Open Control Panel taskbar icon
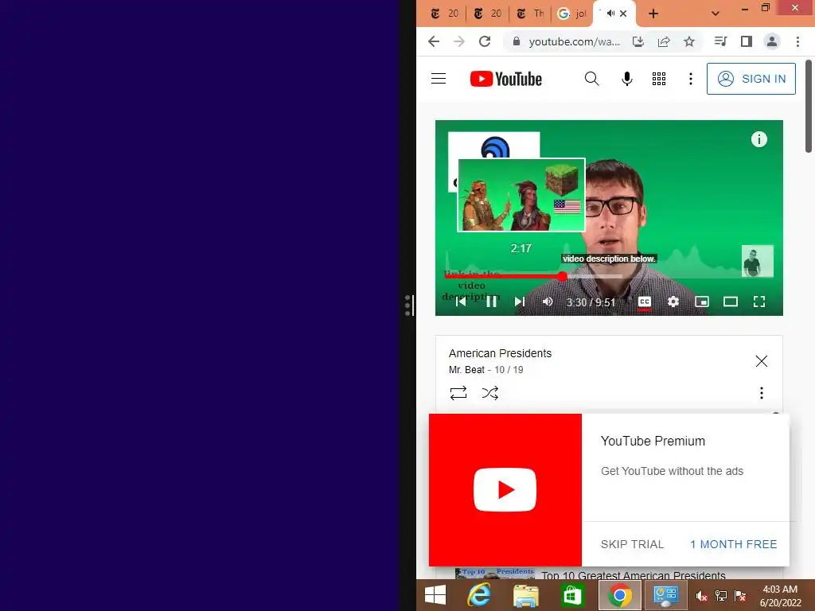 pos(665,595)
